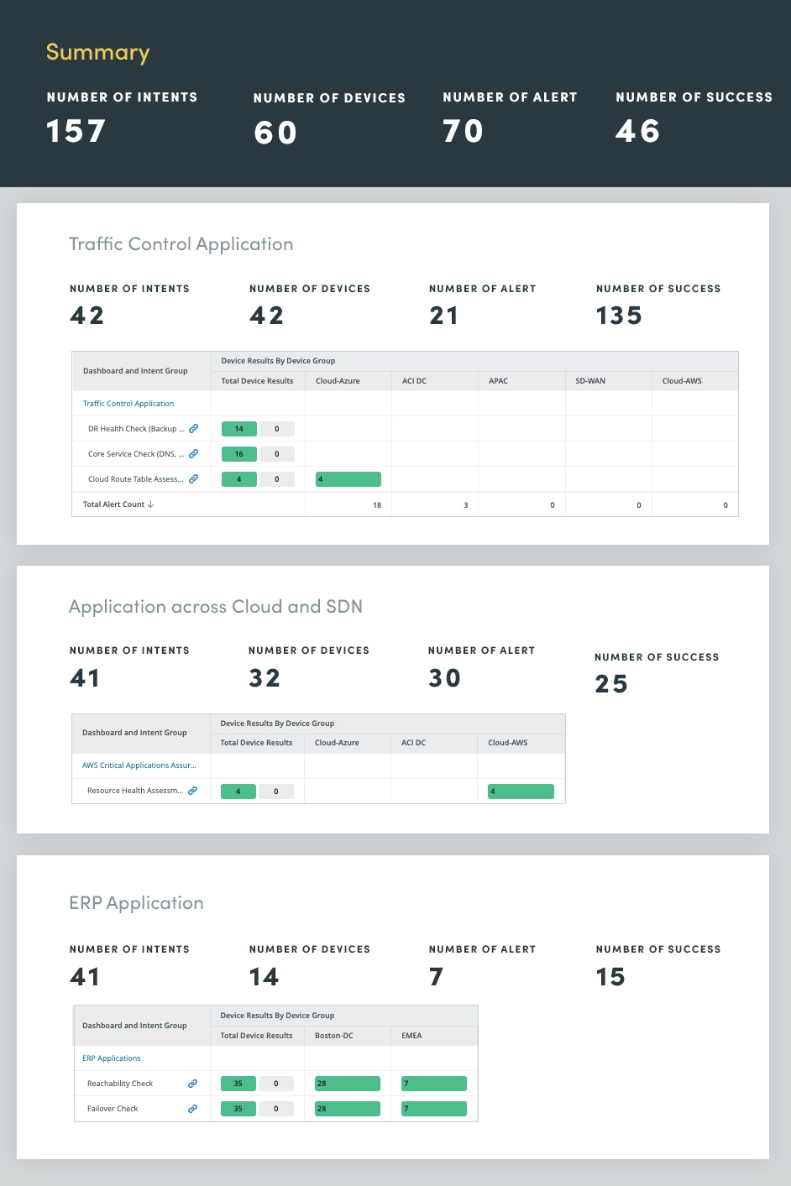Image resolution: width=791 pixels, height=1186 pixels.
Task: Click gray 0 badge in Failover Check row
Action: [275, 1109]
